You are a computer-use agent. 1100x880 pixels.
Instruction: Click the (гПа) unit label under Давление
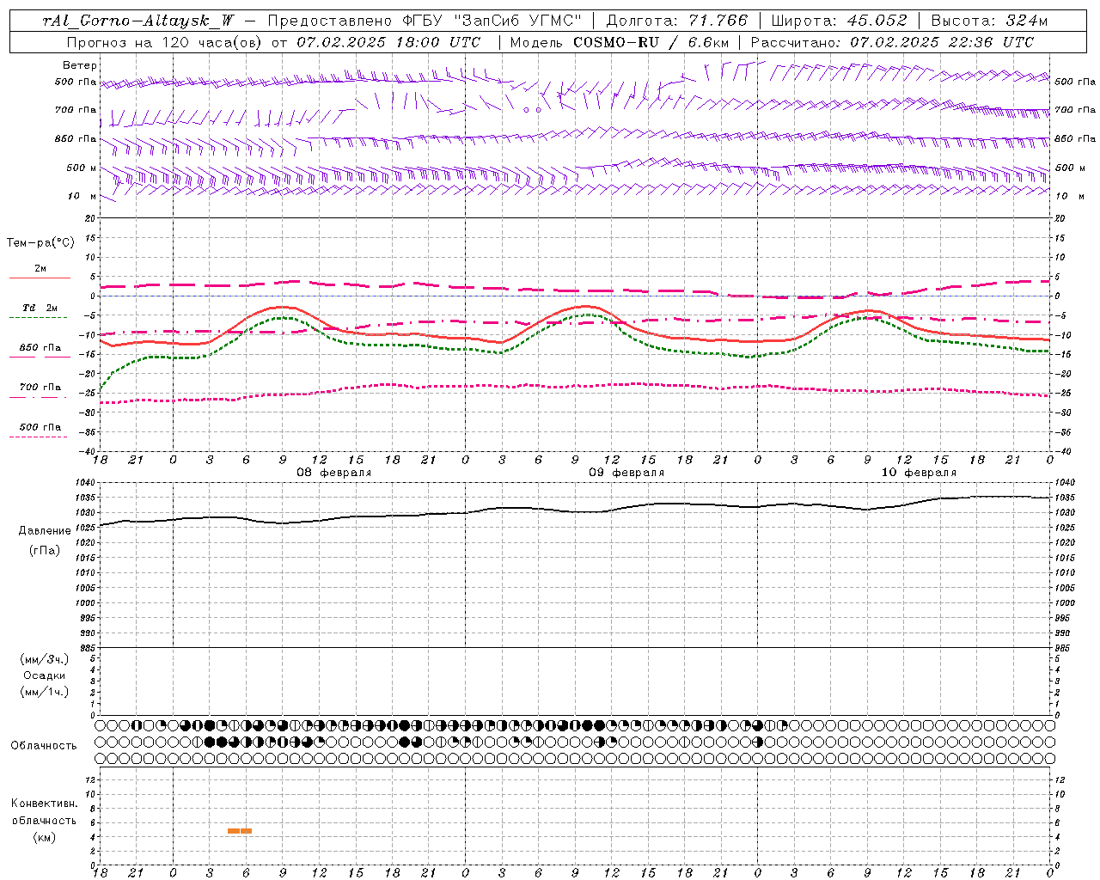click(45, 550)
